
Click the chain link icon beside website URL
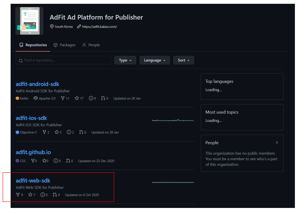pos(79,27)
